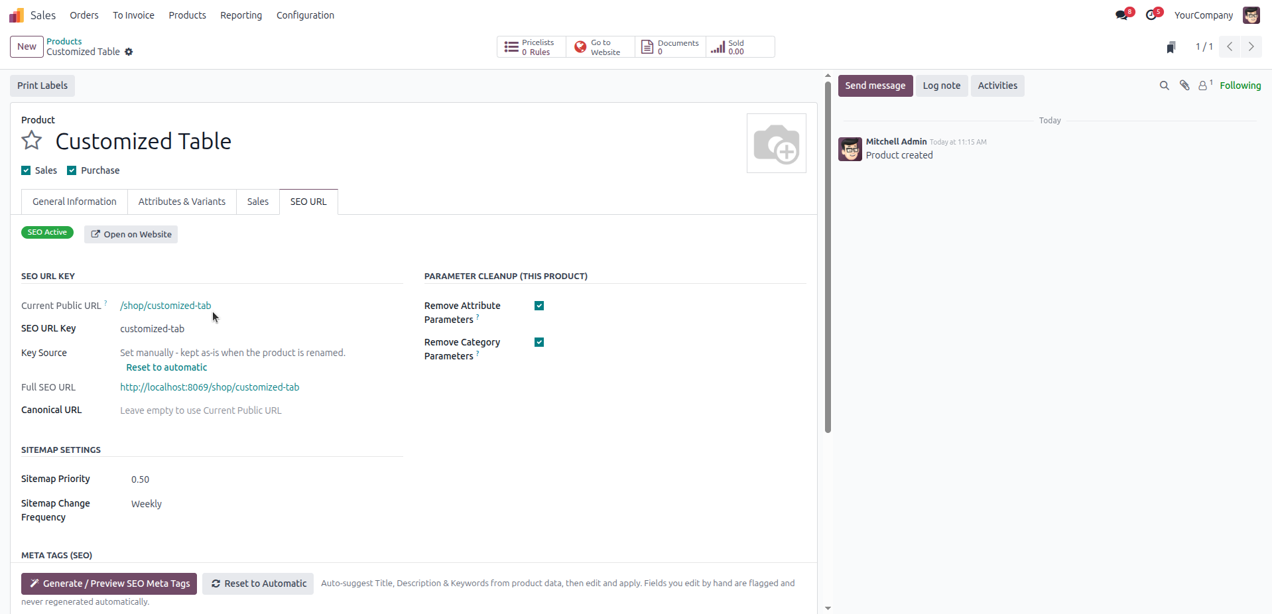The height and width of the screenshot is (614, 1272).
Task: Open the YourCompany company switcher
Action: [1204, 15]
